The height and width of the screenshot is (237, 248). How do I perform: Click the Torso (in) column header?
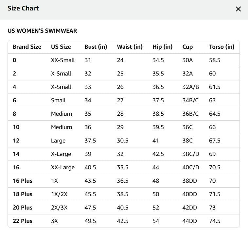(221, 47)
